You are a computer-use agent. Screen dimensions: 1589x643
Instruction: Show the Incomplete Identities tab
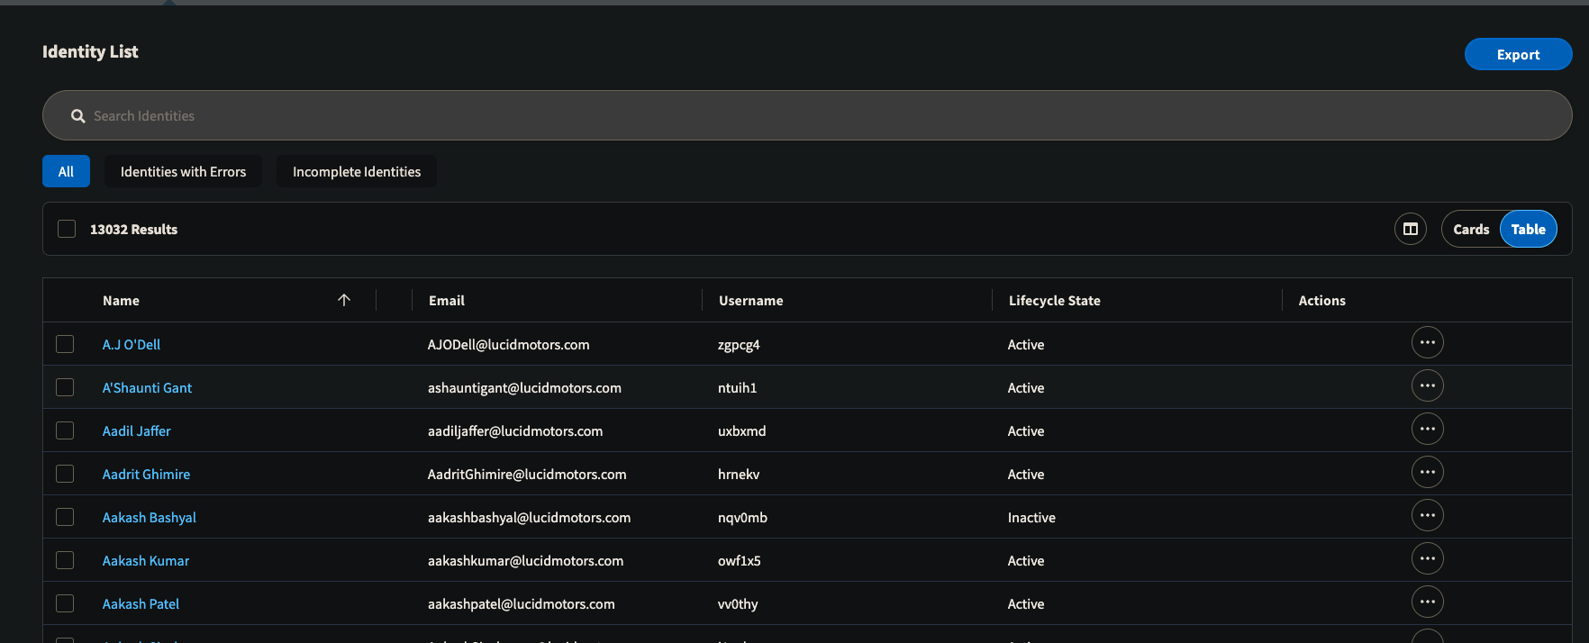357,171
